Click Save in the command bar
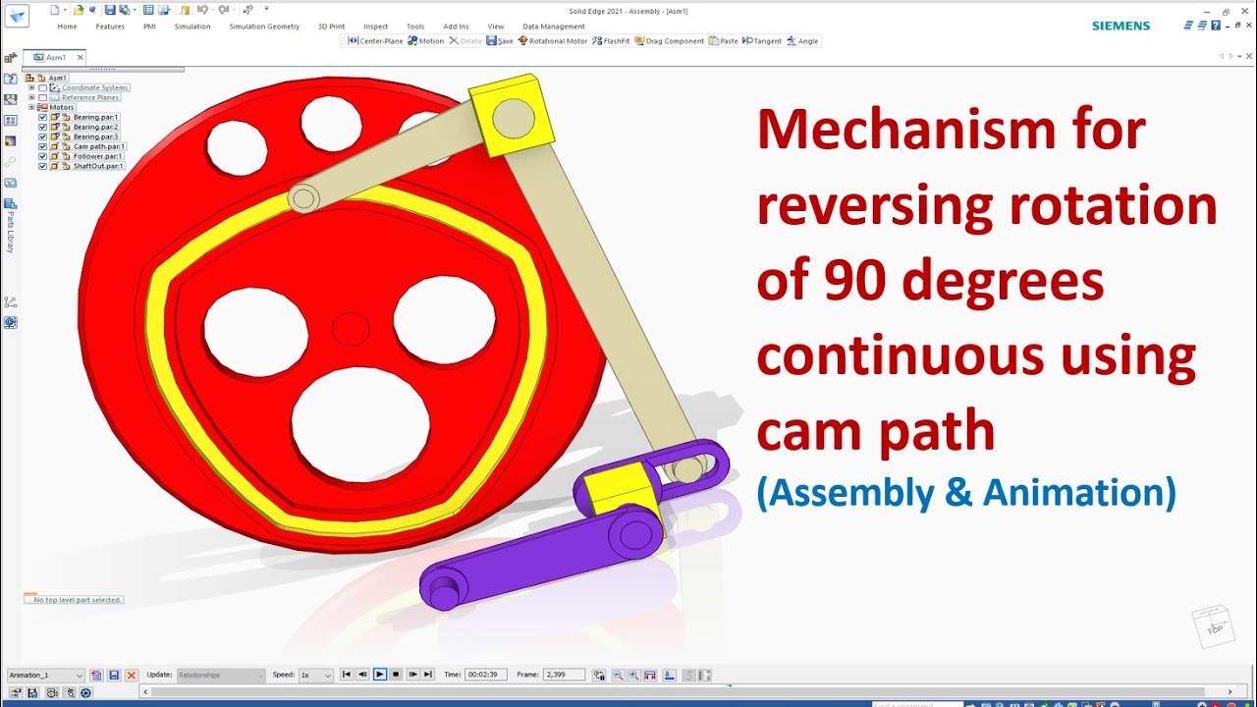The height and width of the screenshot is (707, 1257). (500, 41)
